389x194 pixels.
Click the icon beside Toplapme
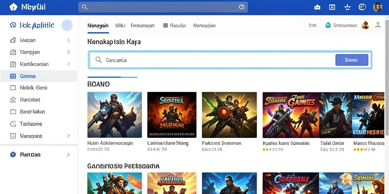[x=13, y=124]
